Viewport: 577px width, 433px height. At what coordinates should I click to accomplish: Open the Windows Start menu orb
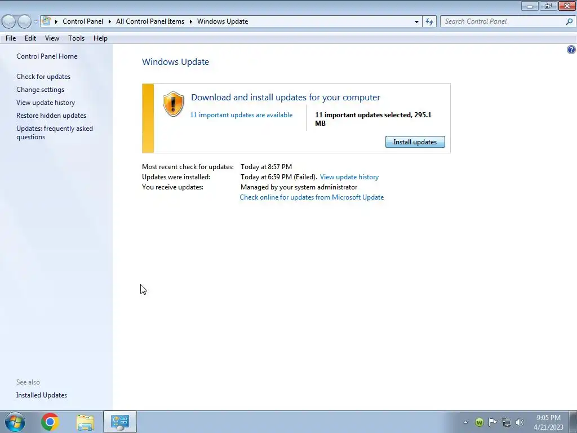pyautogui.click(x=15, y=422)
